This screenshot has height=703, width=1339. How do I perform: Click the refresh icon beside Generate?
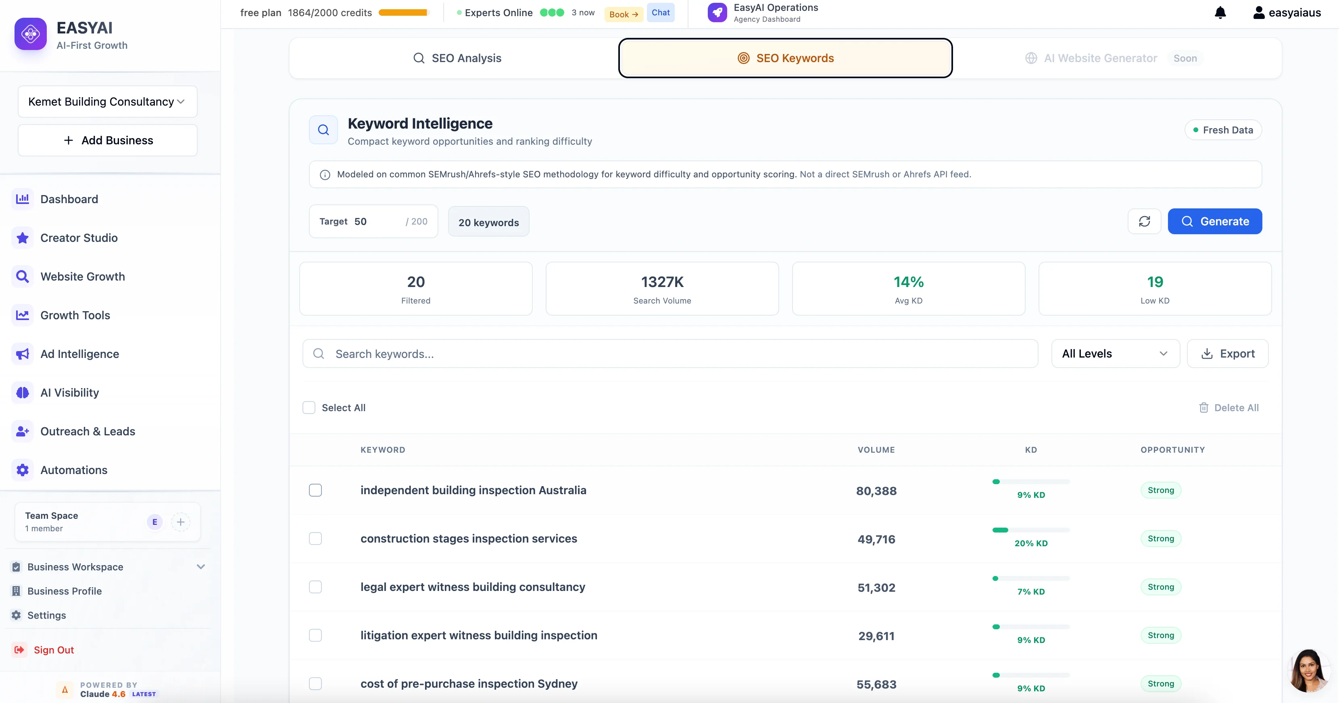pos(1145,221)
